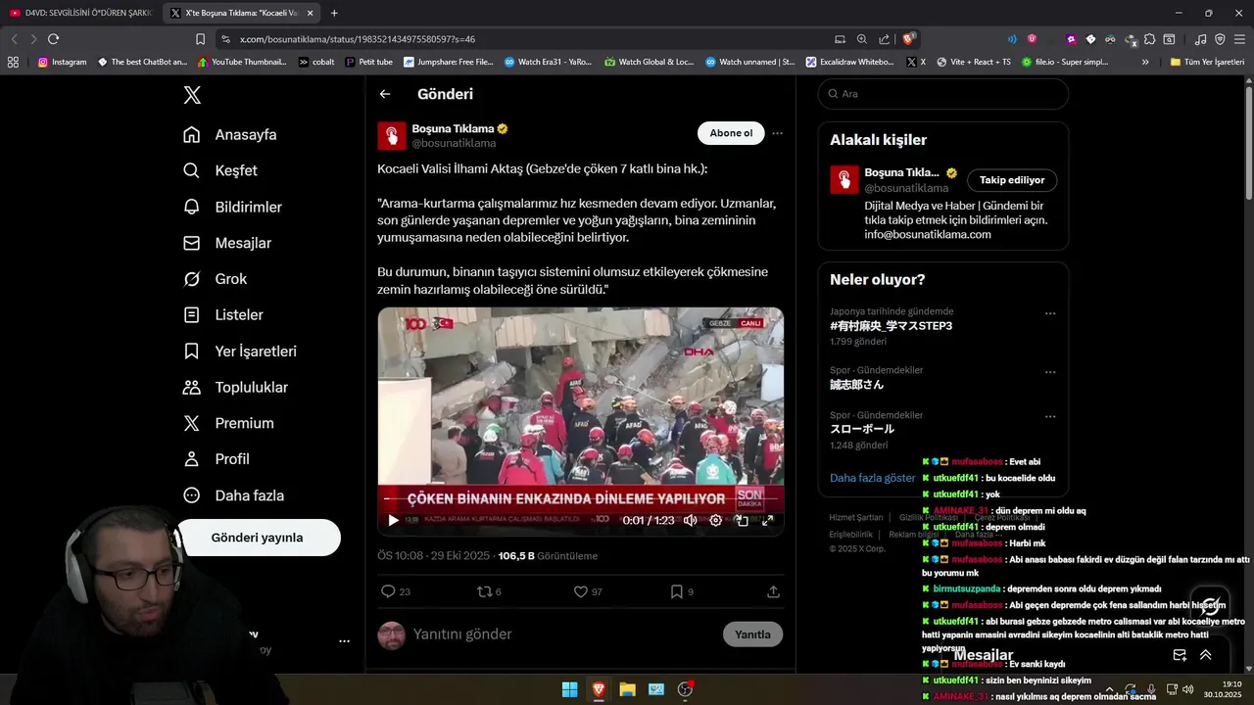Open Hizmet Şartları link

pyautogui.click(x=856, y=517)
